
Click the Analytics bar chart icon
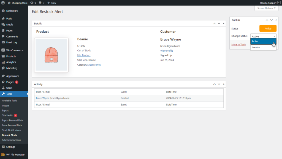(x=3, y=62)
